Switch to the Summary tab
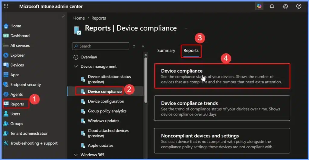The image size is (309, 160). pos(166,51)
